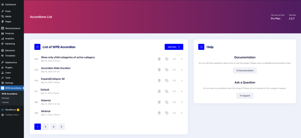Viewport: 301px width, 138px height.
Task: Open the 'Accordion Slide Duration' title
Action: coord(56,68)
